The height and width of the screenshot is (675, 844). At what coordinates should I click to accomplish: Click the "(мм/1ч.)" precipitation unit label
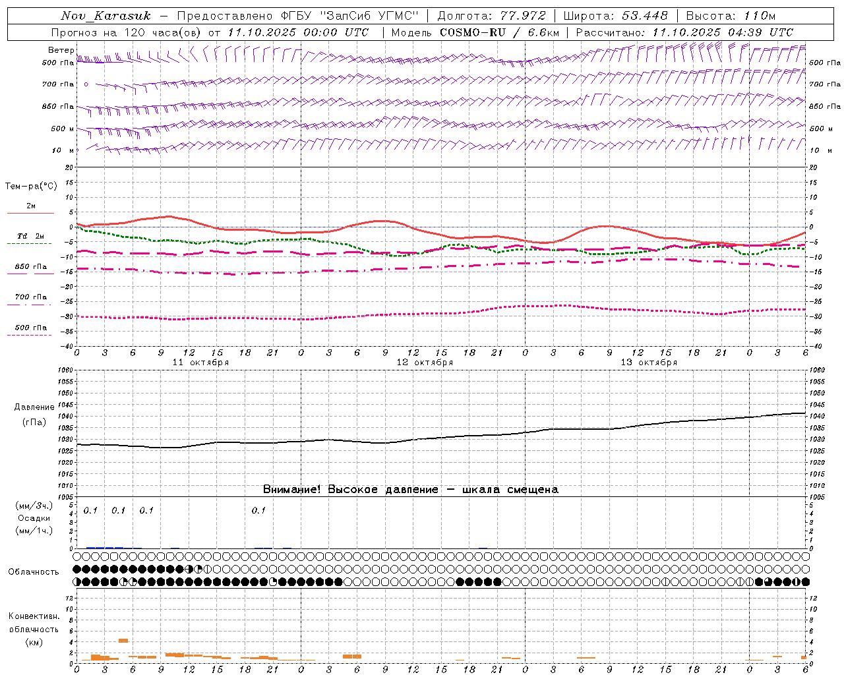tap(34, 531)
